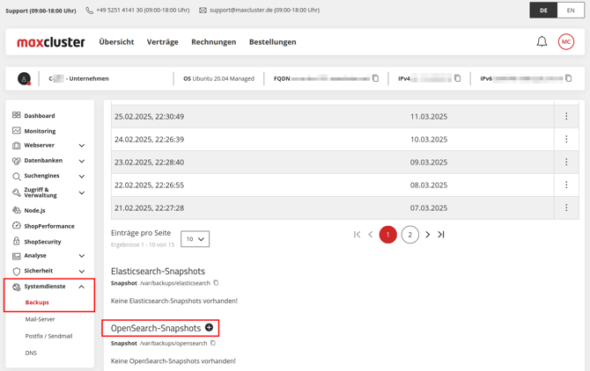The width and height of the screenshot is (590, 371).
Task: Add a new OpenSearch snapshot
Action: pos(209,327)
